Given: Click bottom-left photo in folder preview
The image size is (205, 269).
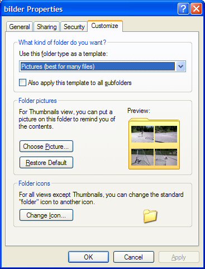Looking at the screenshot, I should click(142, 157).
